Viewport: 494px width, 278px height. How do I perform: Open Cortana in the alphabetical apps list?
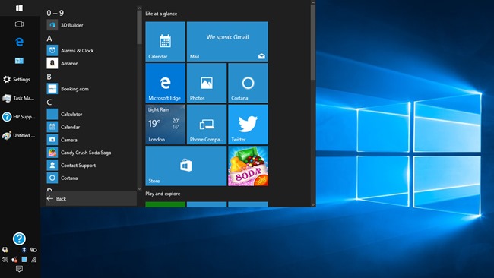(91, 178)
